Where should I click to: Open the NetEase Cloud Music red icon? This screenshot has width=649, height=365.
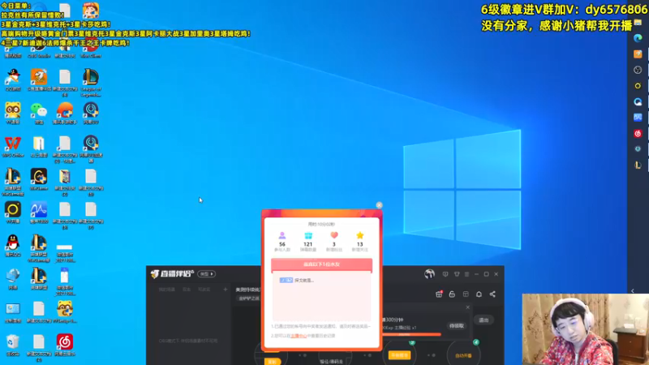(65, 346)
